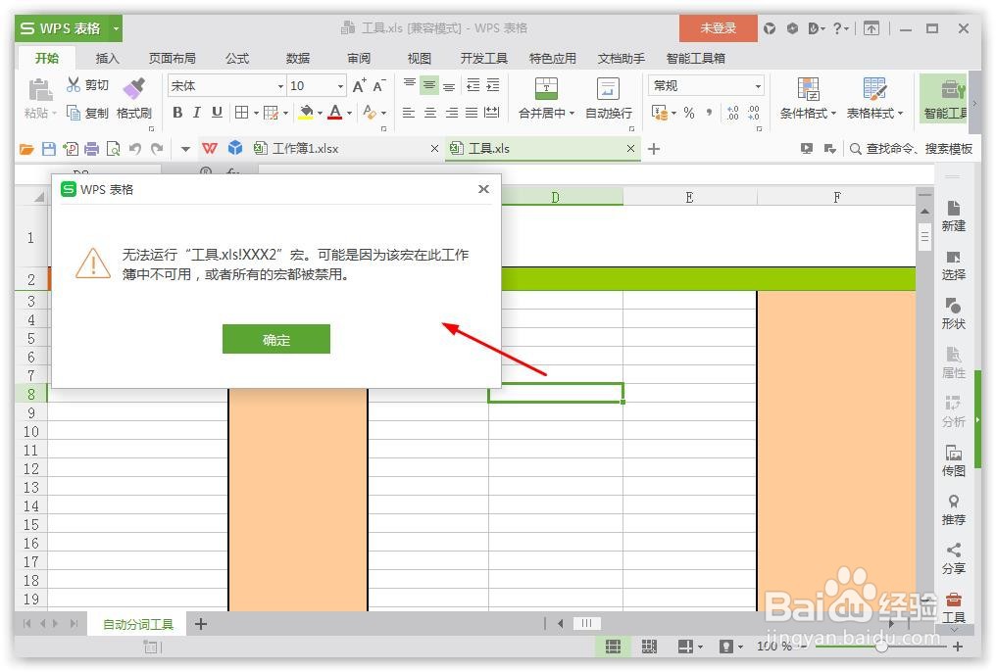Viewport: 996px width, 672px height.
Task: Click the Paste (粘贴) clipboard icon
Action: pyautogui.click(x=40, y=90)
